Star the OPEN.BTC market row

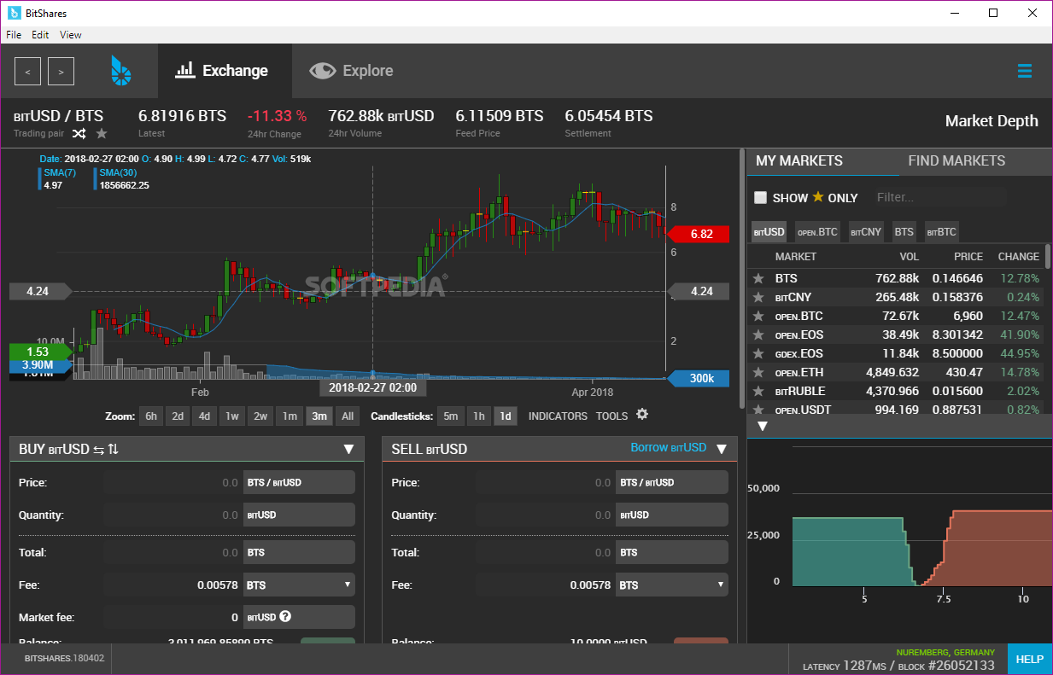coord(758,316)
